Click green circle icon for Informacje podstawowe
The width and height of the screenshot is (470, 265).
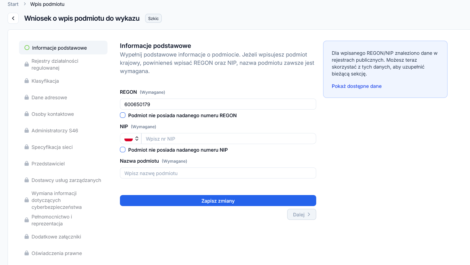(x=27, y=48)
